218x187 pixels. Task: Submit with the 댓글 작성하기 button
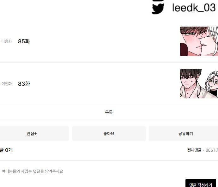tap(201, 184)
